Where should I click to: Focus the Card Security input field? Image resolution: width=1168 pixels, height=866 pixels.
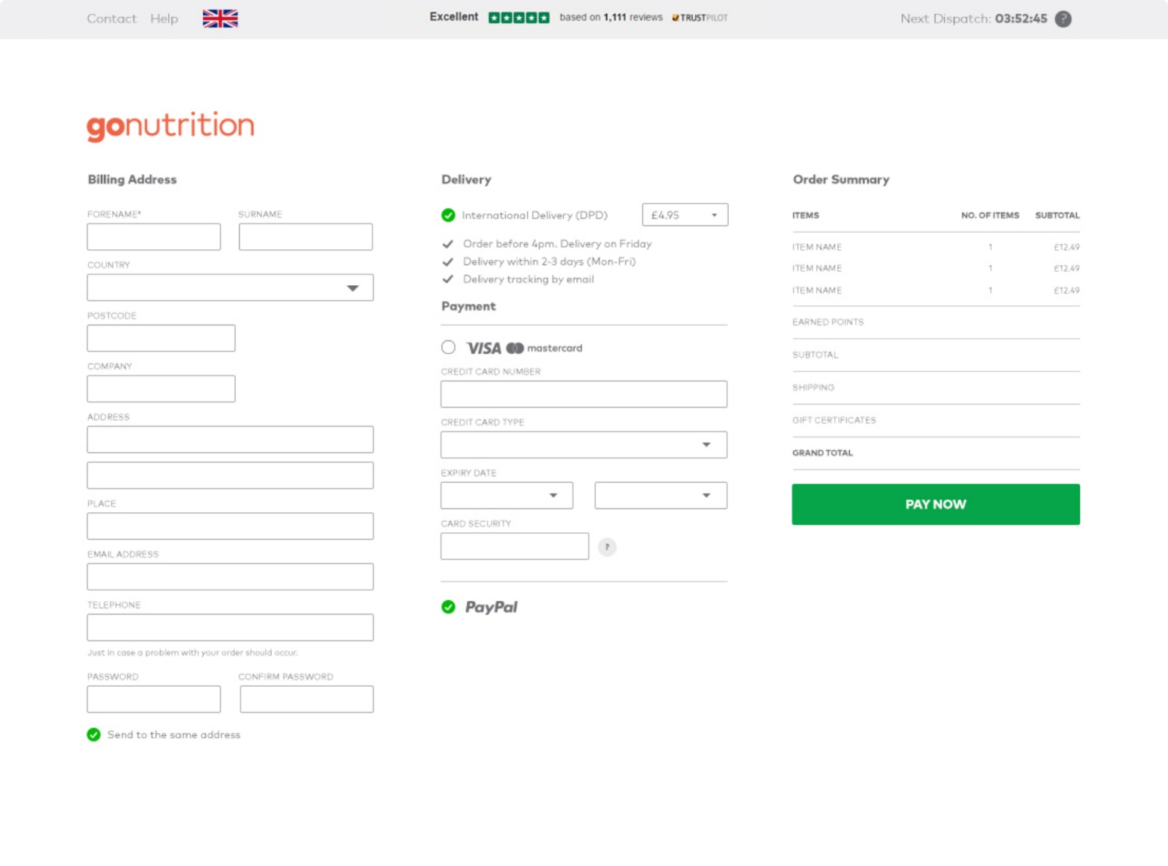tap(515, 546)
